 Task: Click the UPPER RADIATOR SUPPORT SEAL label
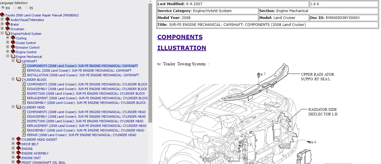coord(317,77)
